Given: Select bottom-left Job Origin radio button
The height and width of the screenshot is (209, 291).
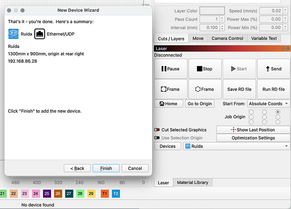Looking at the screenshot, I should (x=251, y=122).
